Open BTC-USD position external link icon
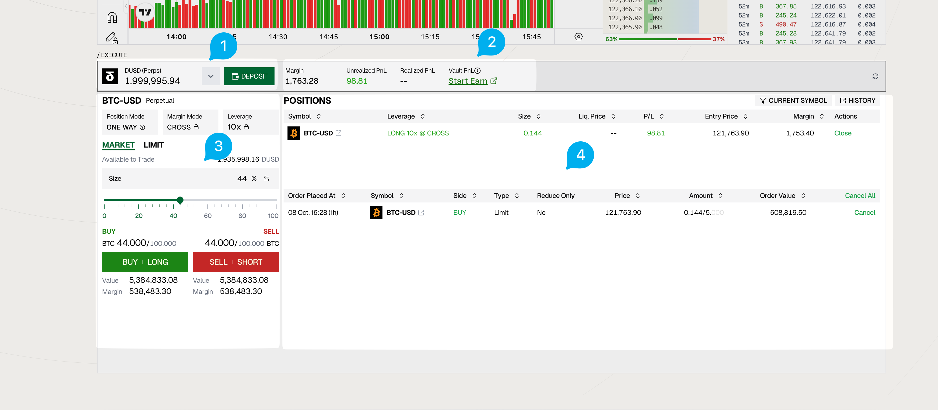 coord(339,133)
